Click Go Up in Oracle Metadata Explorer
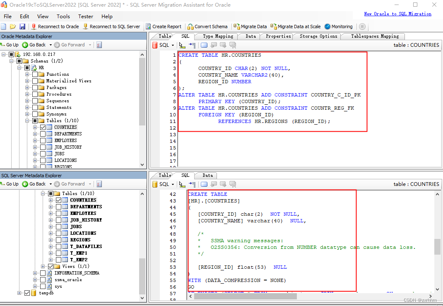The width and height of the screenshot is (443, 306). (10, 45)
